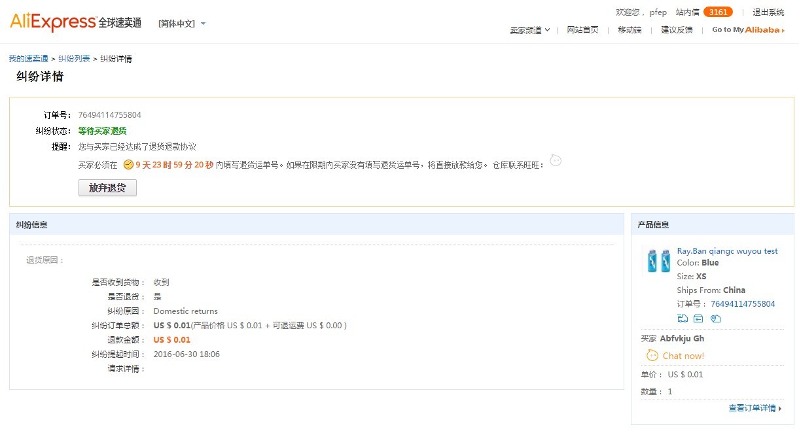Switch to 移动端 in the navigation bar
The height and width of the screenshot is (429, 799).
pos(629,30)
